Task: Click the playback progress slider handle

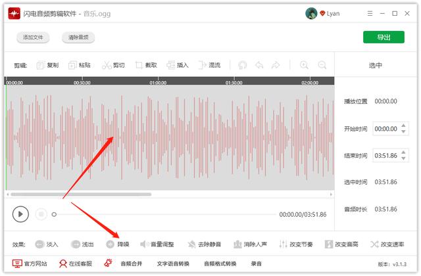Action: (54, 214)
